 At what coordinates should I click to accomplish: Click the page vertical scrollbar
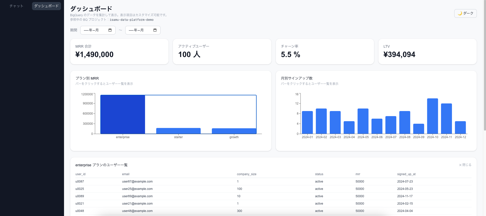tap(484, 66)
